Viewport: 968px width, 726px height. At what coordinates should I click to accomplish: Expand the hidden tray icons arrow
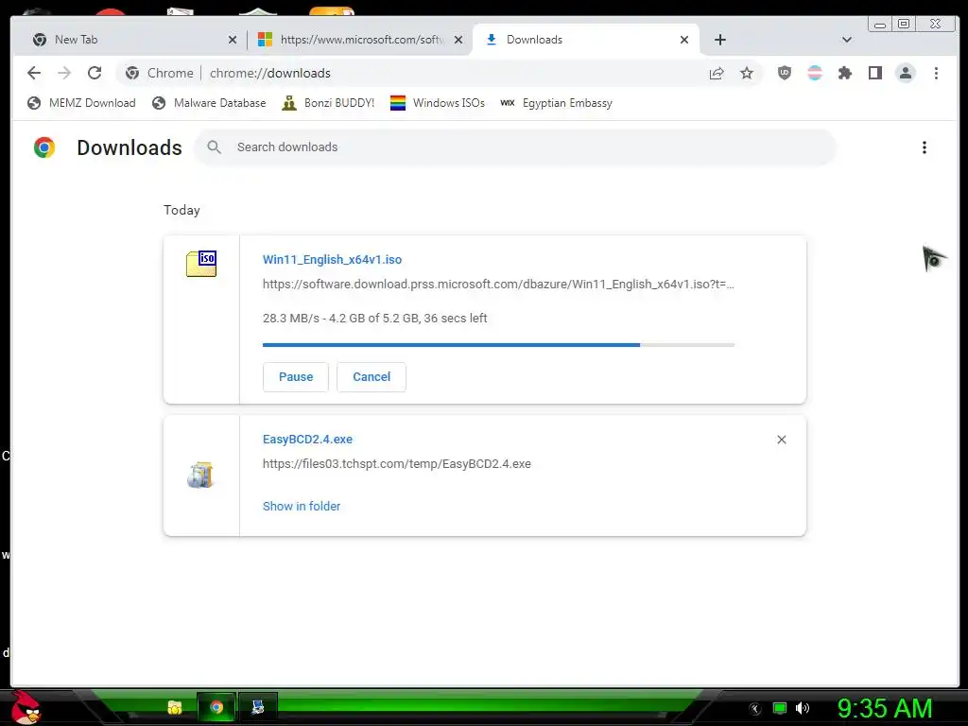[x=755, y=709]
